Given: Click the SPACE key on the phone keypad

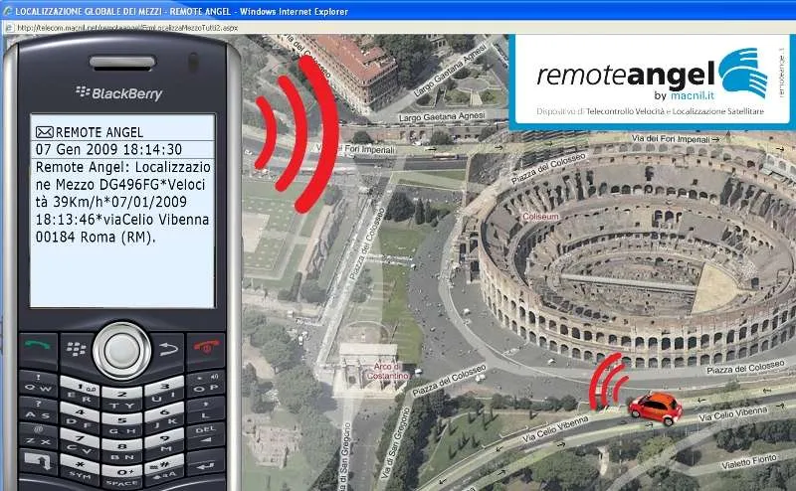Looking at the screenshot, I should click(121, 478).
